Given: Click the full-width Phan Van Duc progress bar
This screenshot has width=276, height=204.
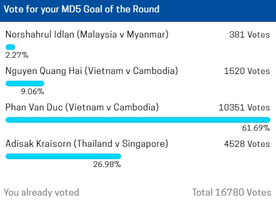Looking at the screenshot, I should coord(138,120).
